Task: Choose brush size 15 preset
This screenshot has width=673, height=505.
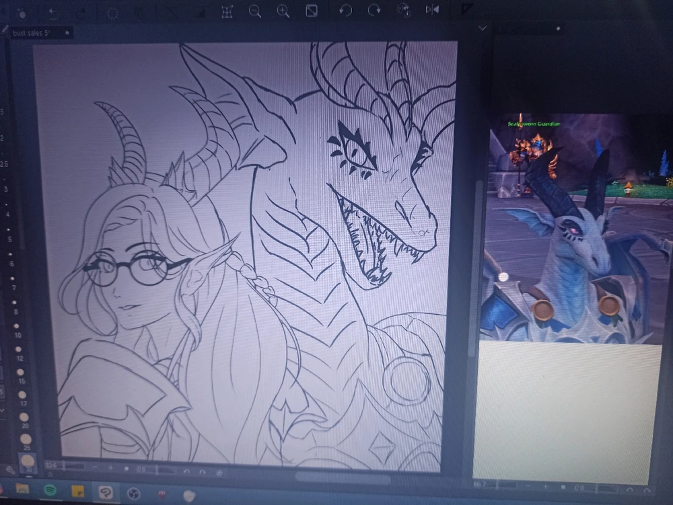Action: point(21,375)
